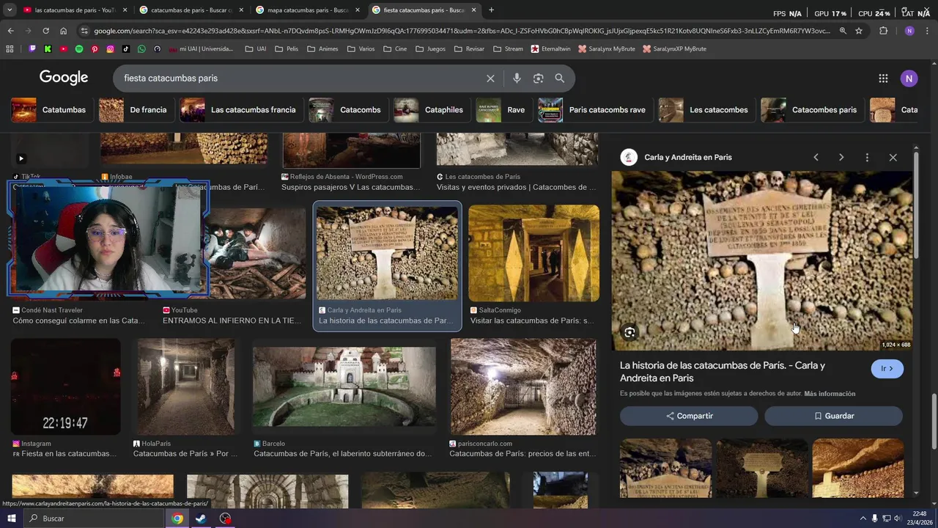
Task: Open the Instagram 22:19:47 video thumbnail
Action: pyautogui.click(x=66, y=386)
